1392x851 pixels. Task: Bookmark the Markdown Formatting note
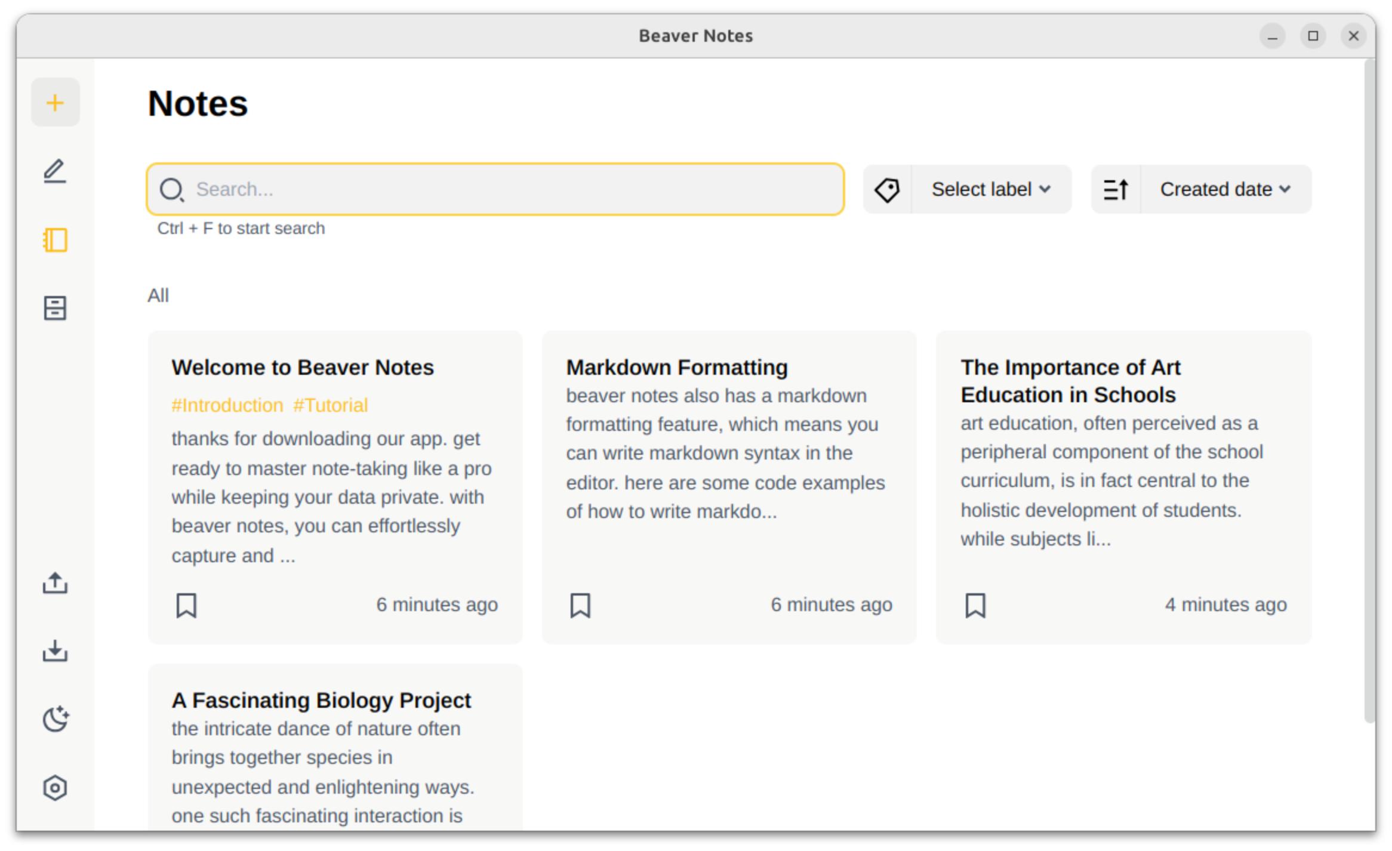pyautogui.click(x=580, y=605)
